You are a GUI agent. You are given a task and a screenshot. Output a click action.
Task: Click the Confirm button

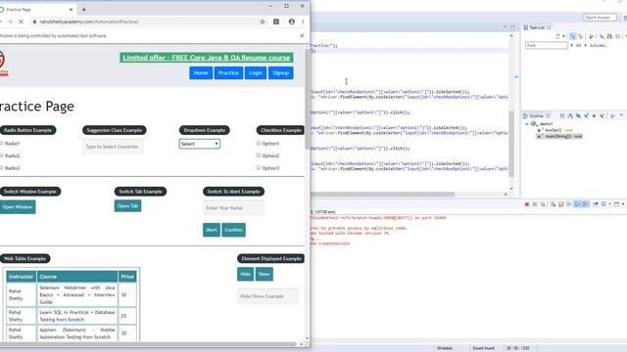(x=233, y=230)
